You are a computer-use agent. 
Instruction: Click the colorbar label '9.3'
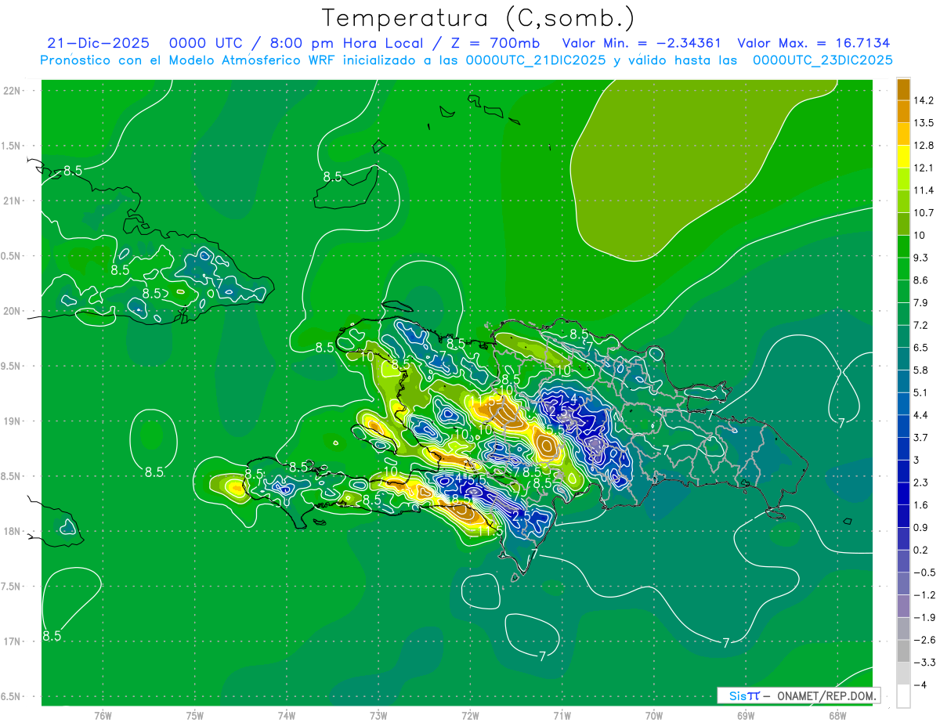[920, 258]
